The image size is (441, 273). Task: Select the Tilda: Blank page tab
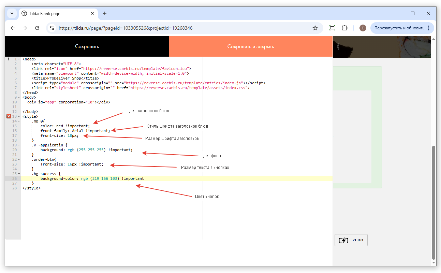(x=55, y=13)
